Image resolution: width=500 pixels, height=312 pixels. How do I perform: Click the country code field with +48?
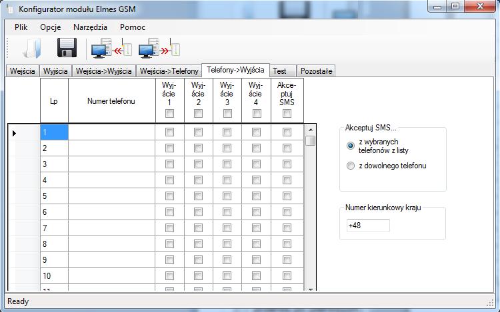coord(368,226)
